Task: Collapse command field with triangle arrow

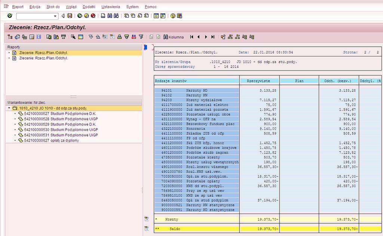Action: pos(63,16)
